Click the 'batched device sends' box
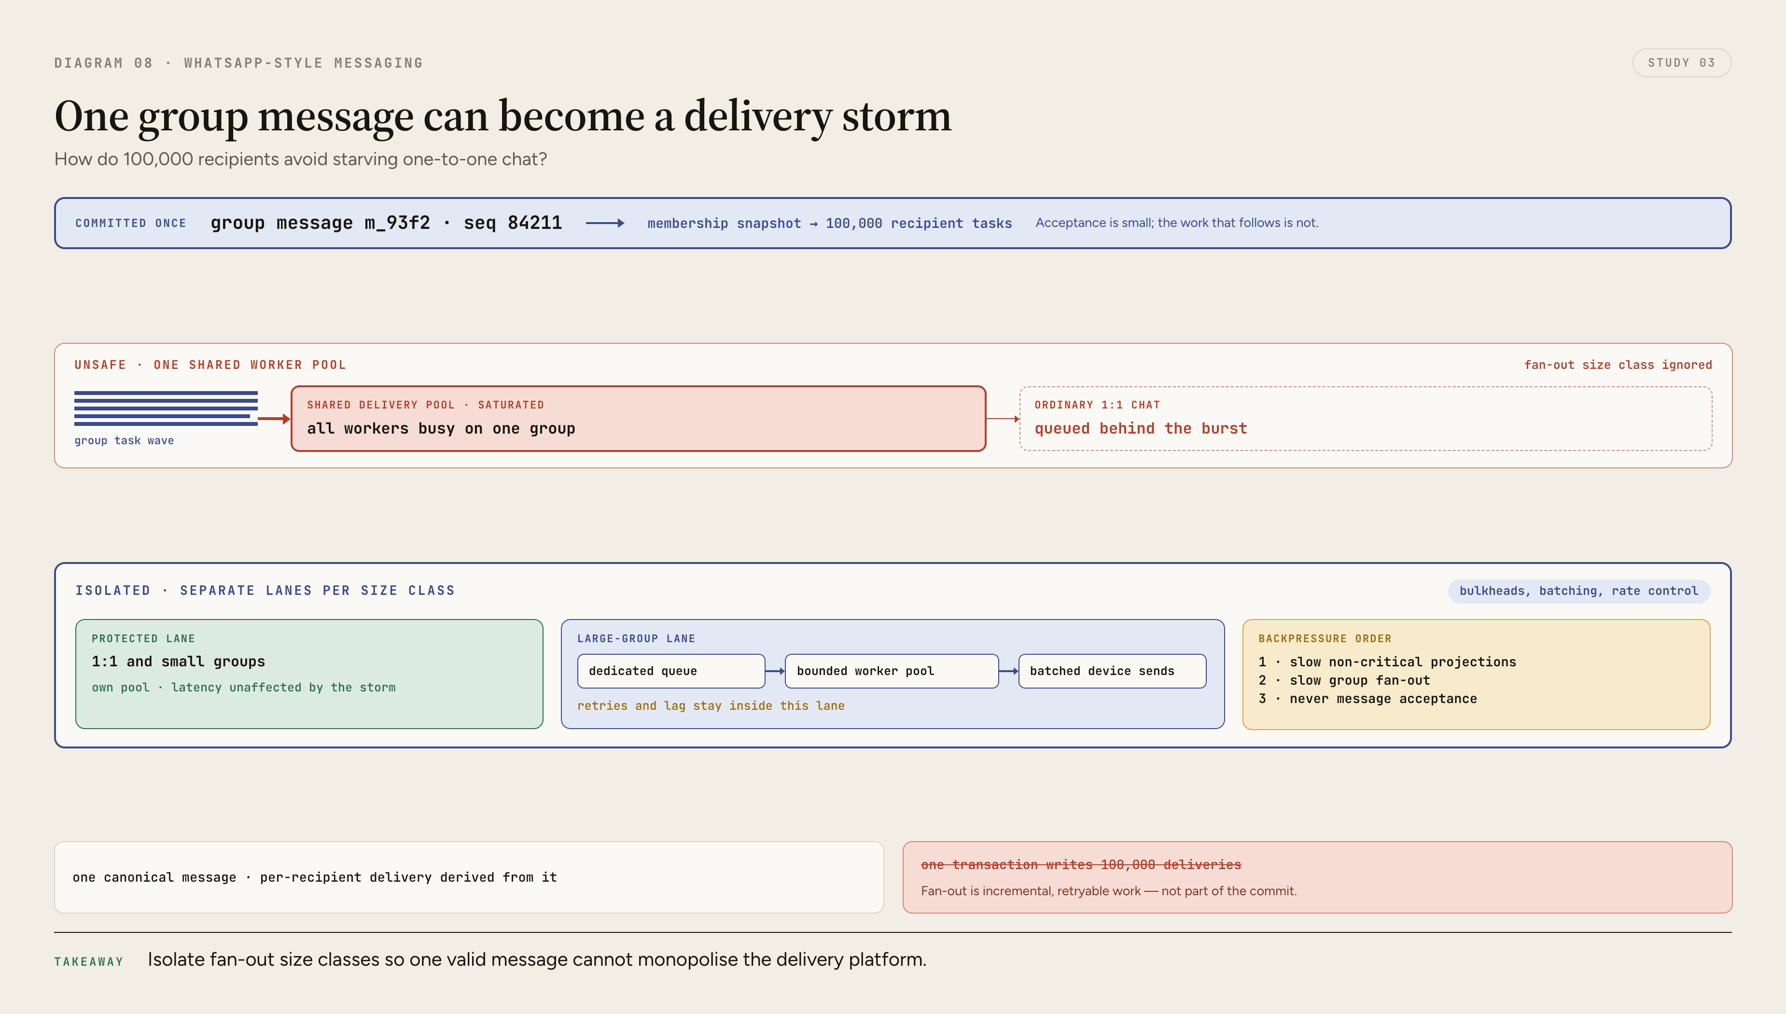 click(1112, 671)
